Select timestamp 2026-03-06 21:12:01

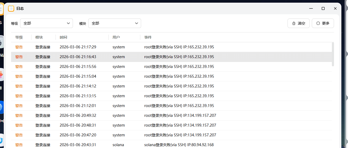[x=78, y=106]
